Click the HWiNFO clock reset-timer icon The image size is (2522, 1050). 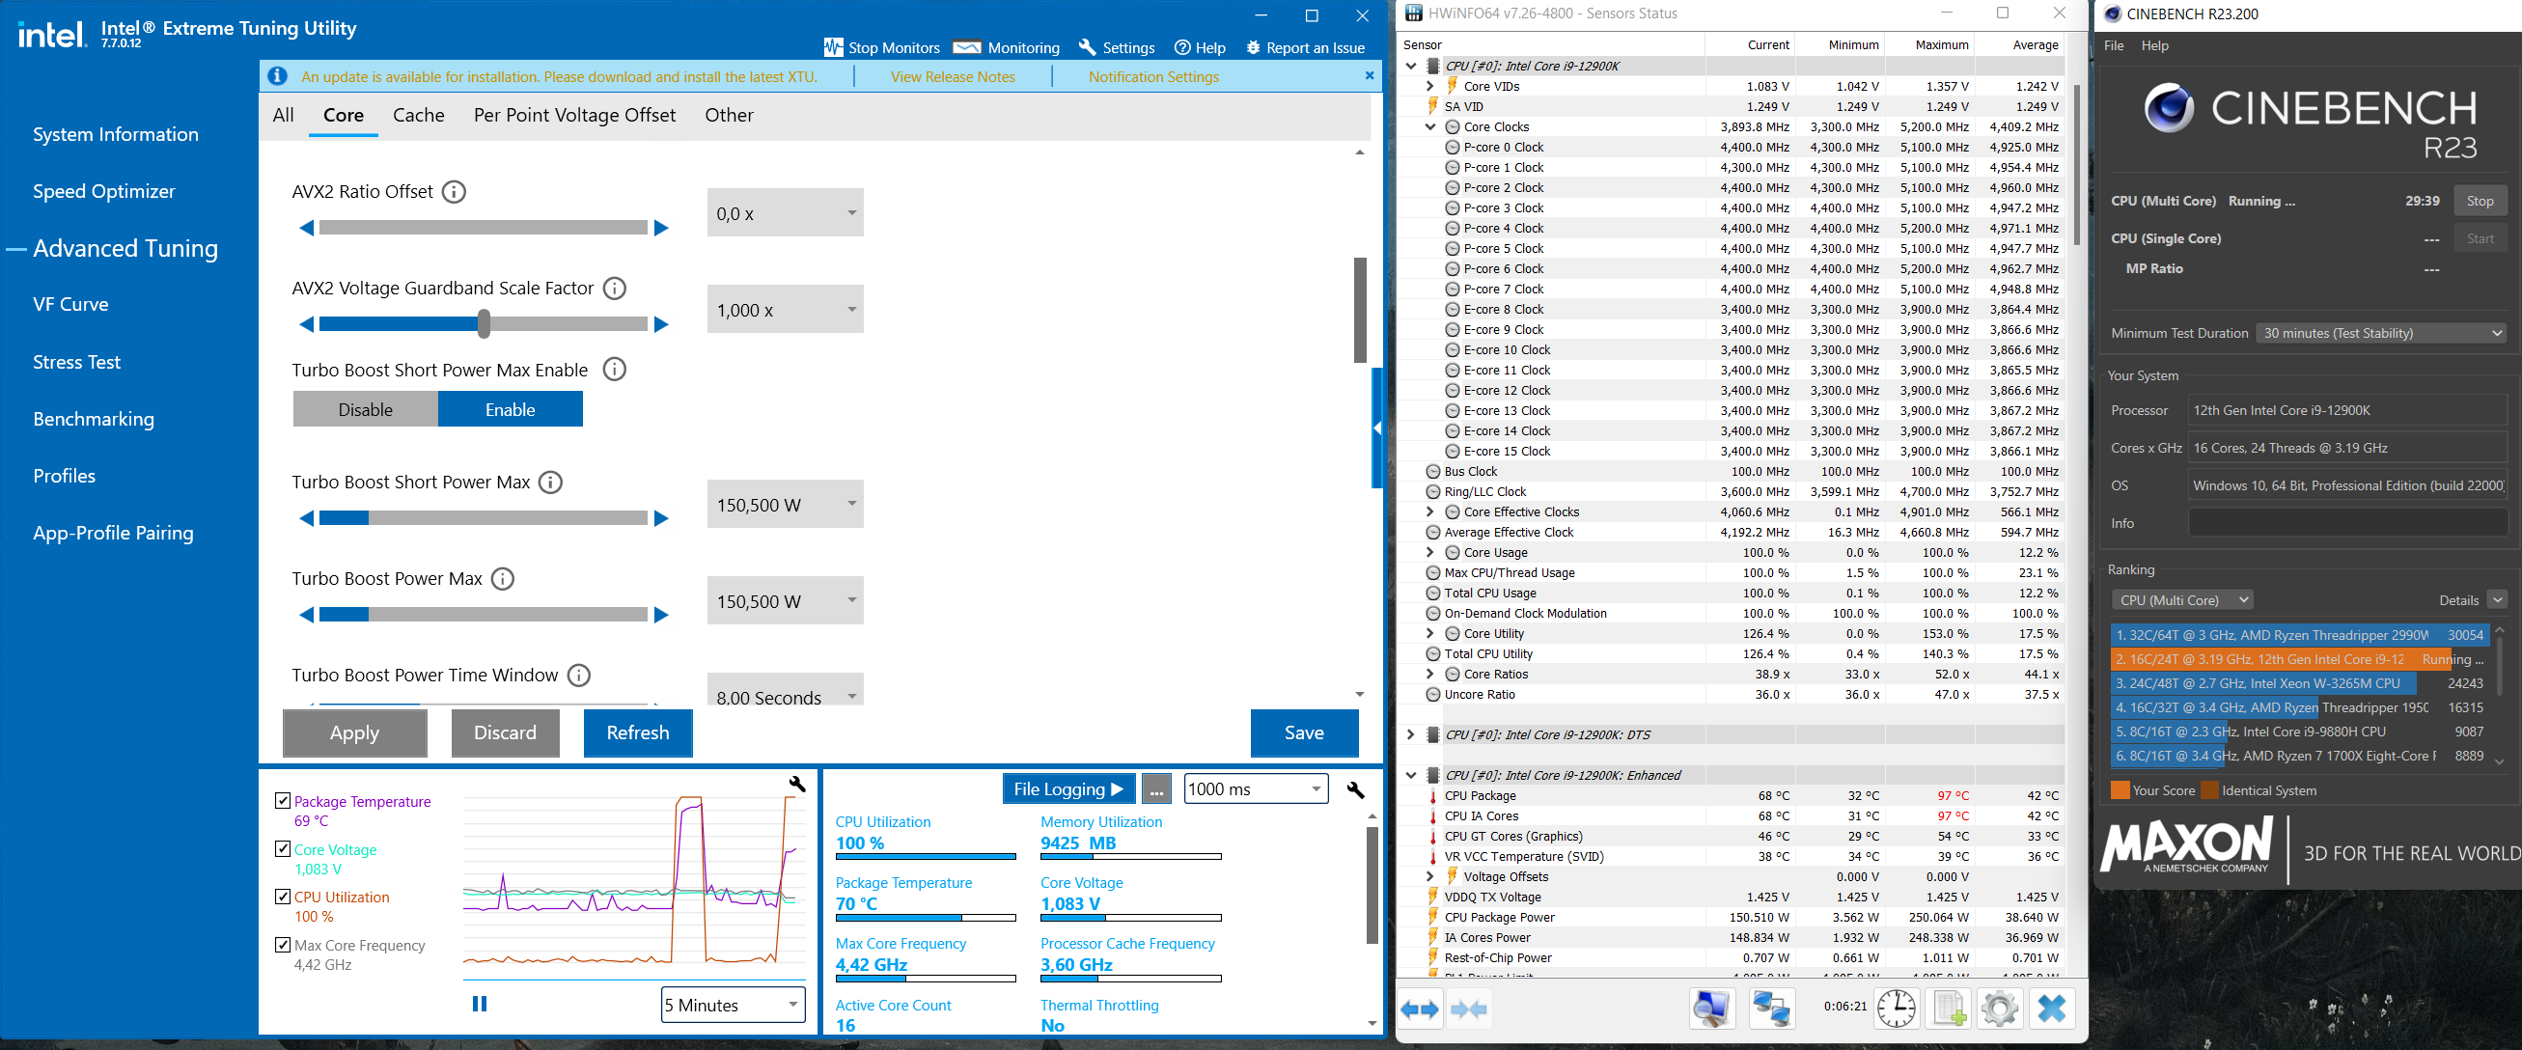1896,1009
